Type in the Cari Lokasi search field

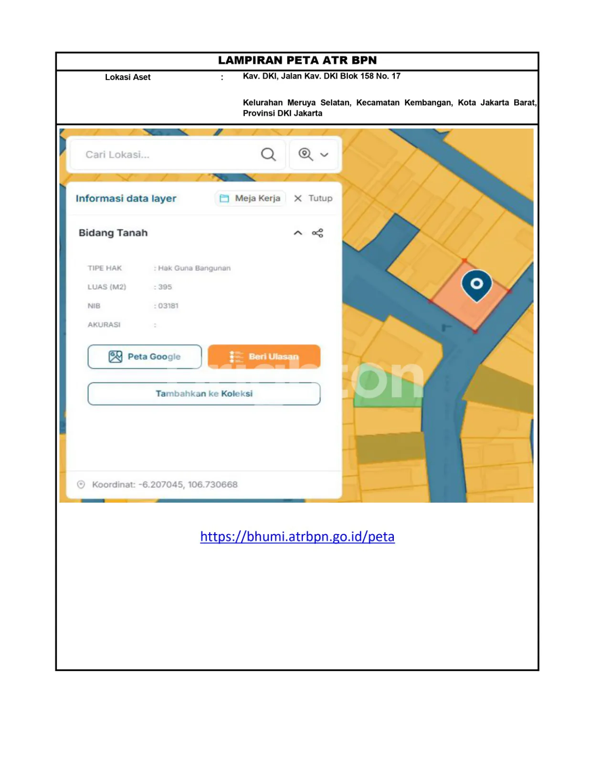click(x=167, y=155)
